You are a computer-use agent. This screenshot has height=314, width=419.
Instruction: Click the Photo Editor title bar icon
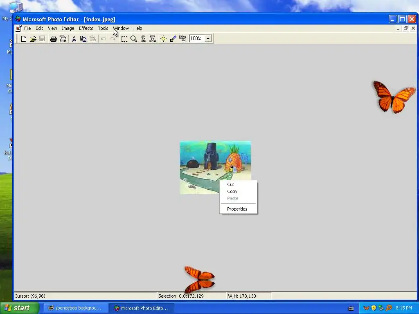coord(18,19)
